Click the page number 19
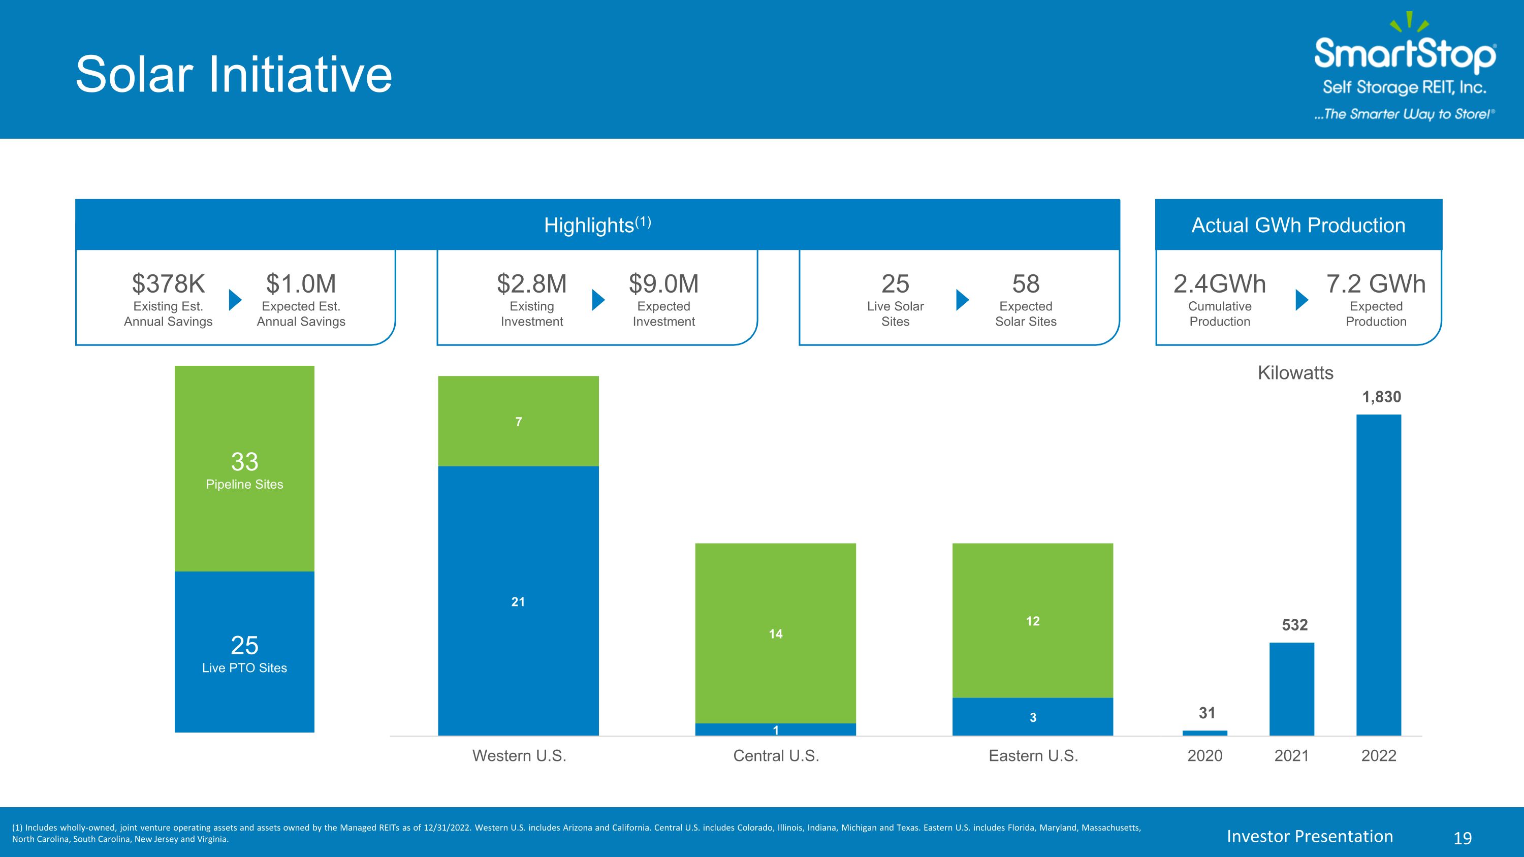This screenshot has width=1524, height=857. [x=1463, y=838]
